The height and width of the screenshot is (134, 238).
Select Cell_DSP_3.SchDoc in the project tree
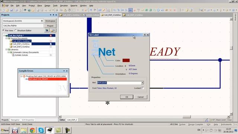click(21, 47)
